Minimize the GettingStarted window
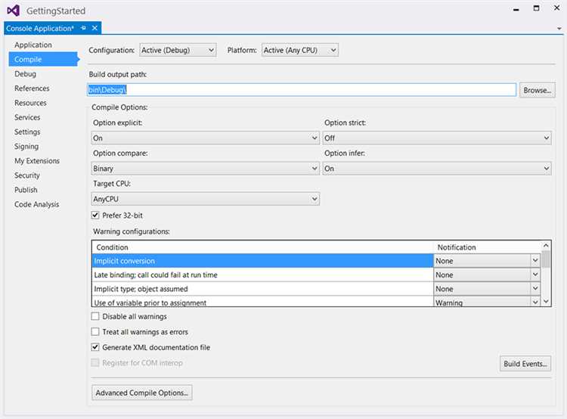This screenshot has height=419, width=567. (516, 10)
